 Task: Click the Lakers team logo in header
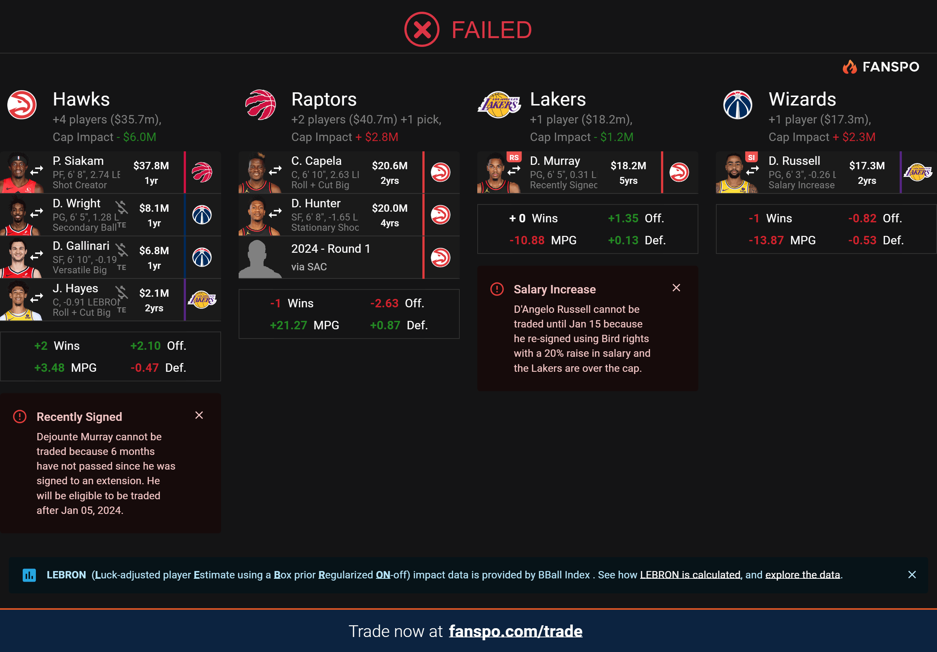click(x=499, y=105)
